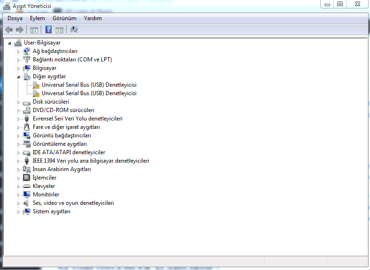Click the show/hide action pane icon
Screen dimensions: 370x270
(60, 30)
